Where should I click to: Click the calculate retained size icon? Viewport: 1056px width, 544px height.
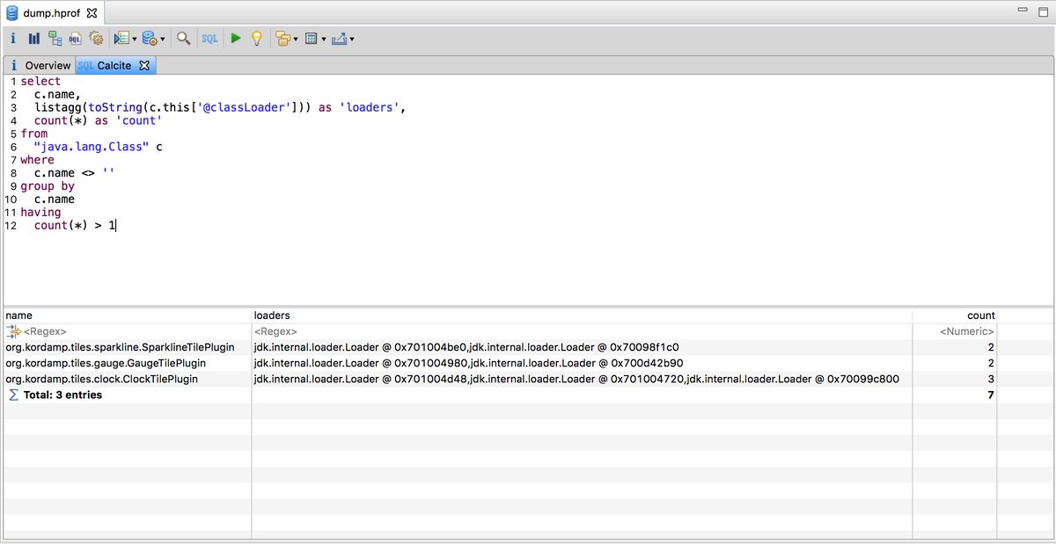[311, 39]
